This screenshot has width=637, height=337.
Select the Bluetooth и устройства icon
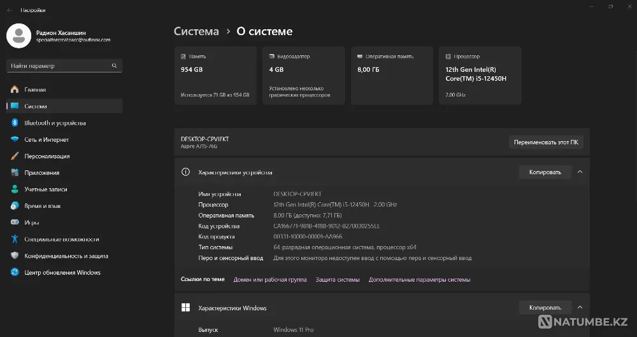click(x=15, y=123)
